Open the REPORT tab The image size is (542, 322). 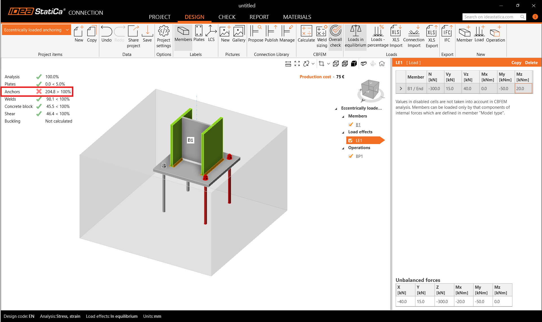pyautogui.click(x=259, y=17)
